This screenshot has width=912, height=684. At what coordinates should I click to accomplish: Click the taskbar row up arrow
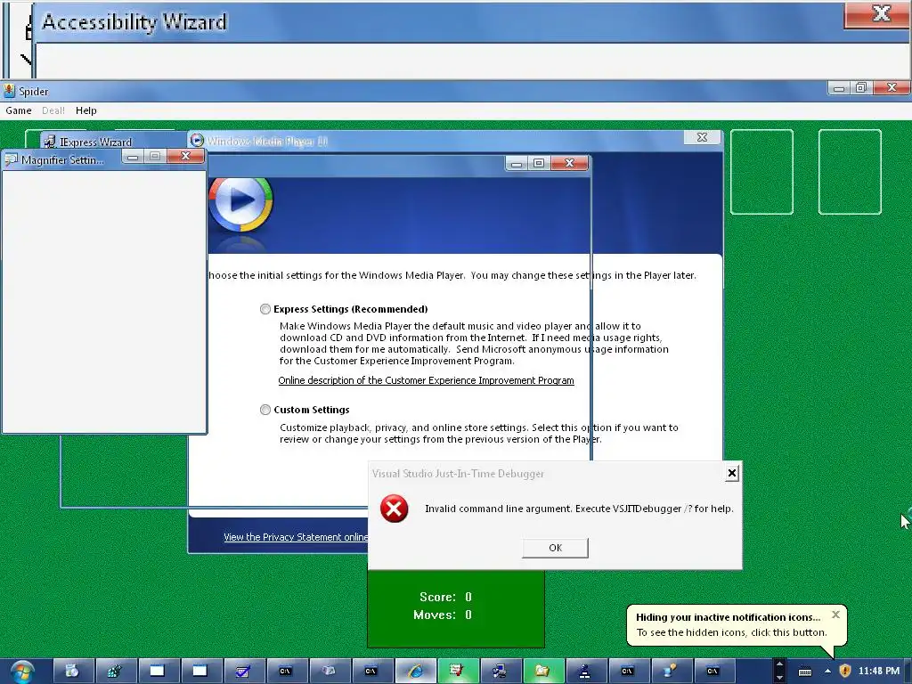pos(779,664)
